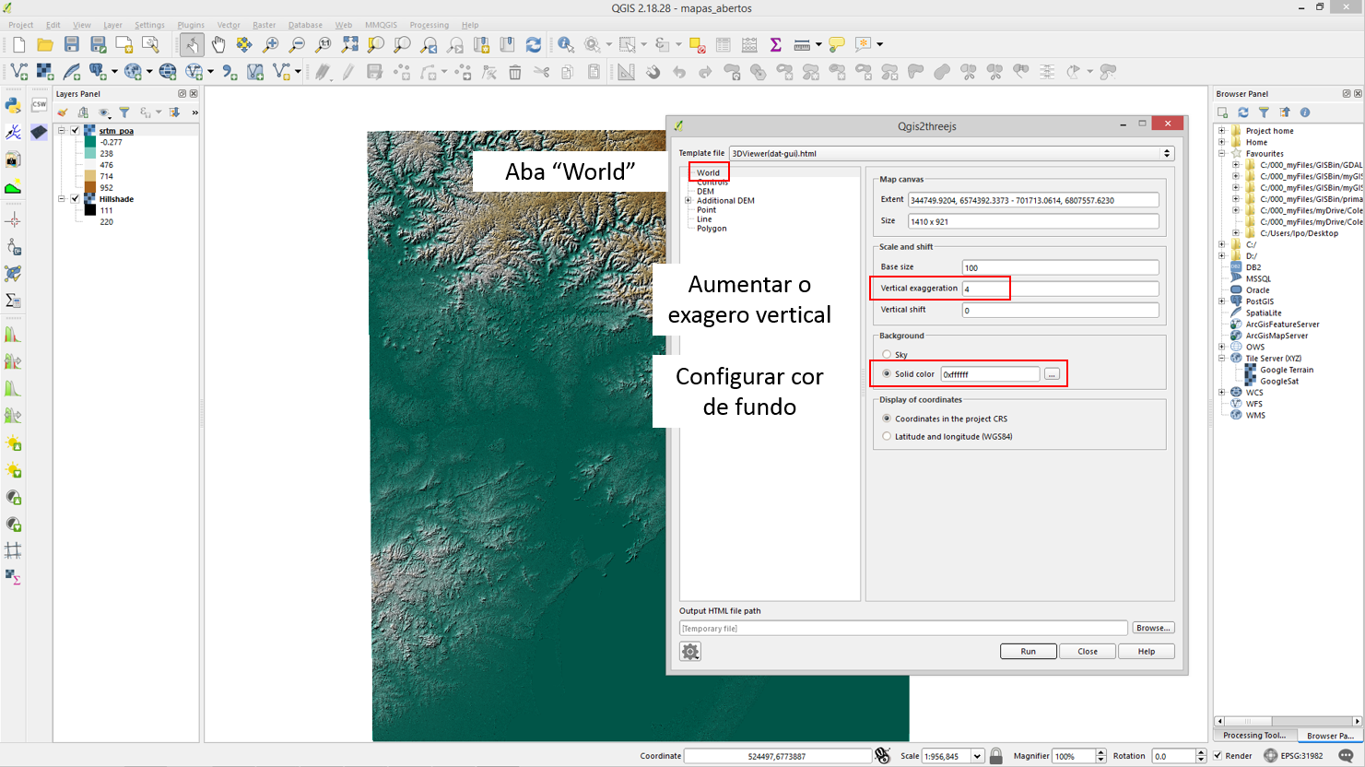The image size is (1365, 767).
Task: Click the Zoom In magnifier tool
Action: (271, 44)
